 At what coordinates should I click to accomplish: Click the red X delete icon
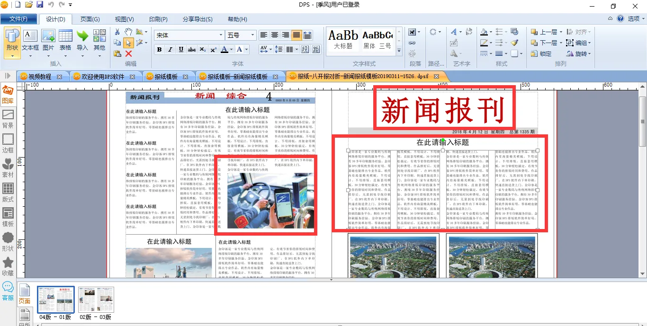pos(128,53)
